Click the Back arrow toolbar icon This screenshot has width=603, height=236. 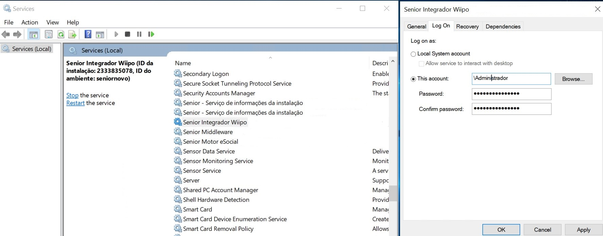click(6, 34)
